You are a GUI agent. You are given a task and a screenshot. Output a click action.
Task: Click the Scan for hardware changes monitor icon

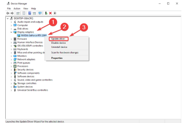coord(40,13)
